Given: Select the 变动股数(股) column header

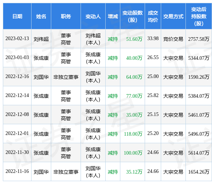Looking at the screenshot, I should coord(132,16).
